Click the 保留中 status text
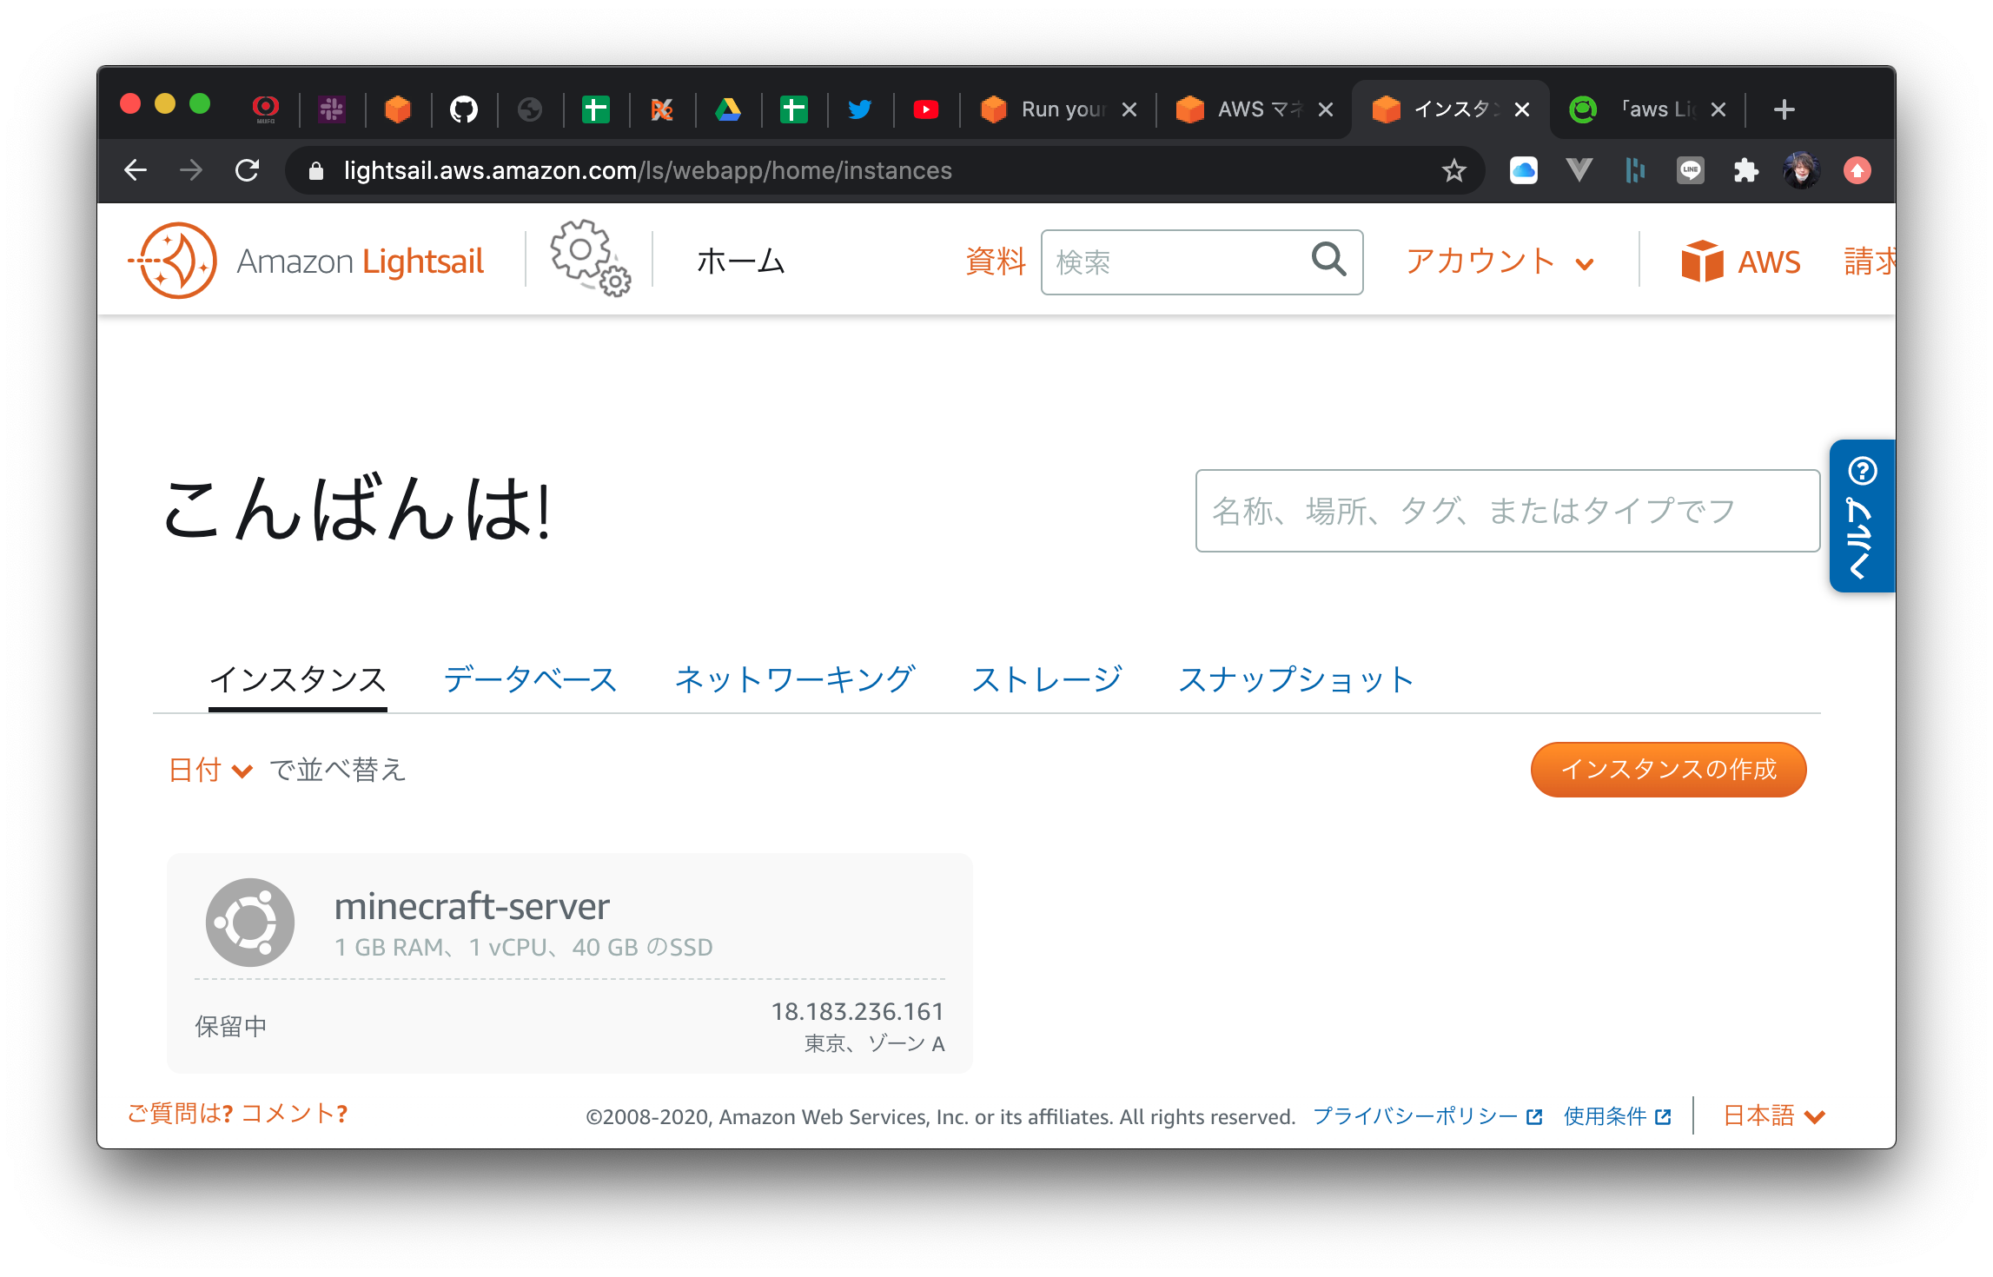The height and width of the screenshot is (1277, 1993). point(231,1026)
